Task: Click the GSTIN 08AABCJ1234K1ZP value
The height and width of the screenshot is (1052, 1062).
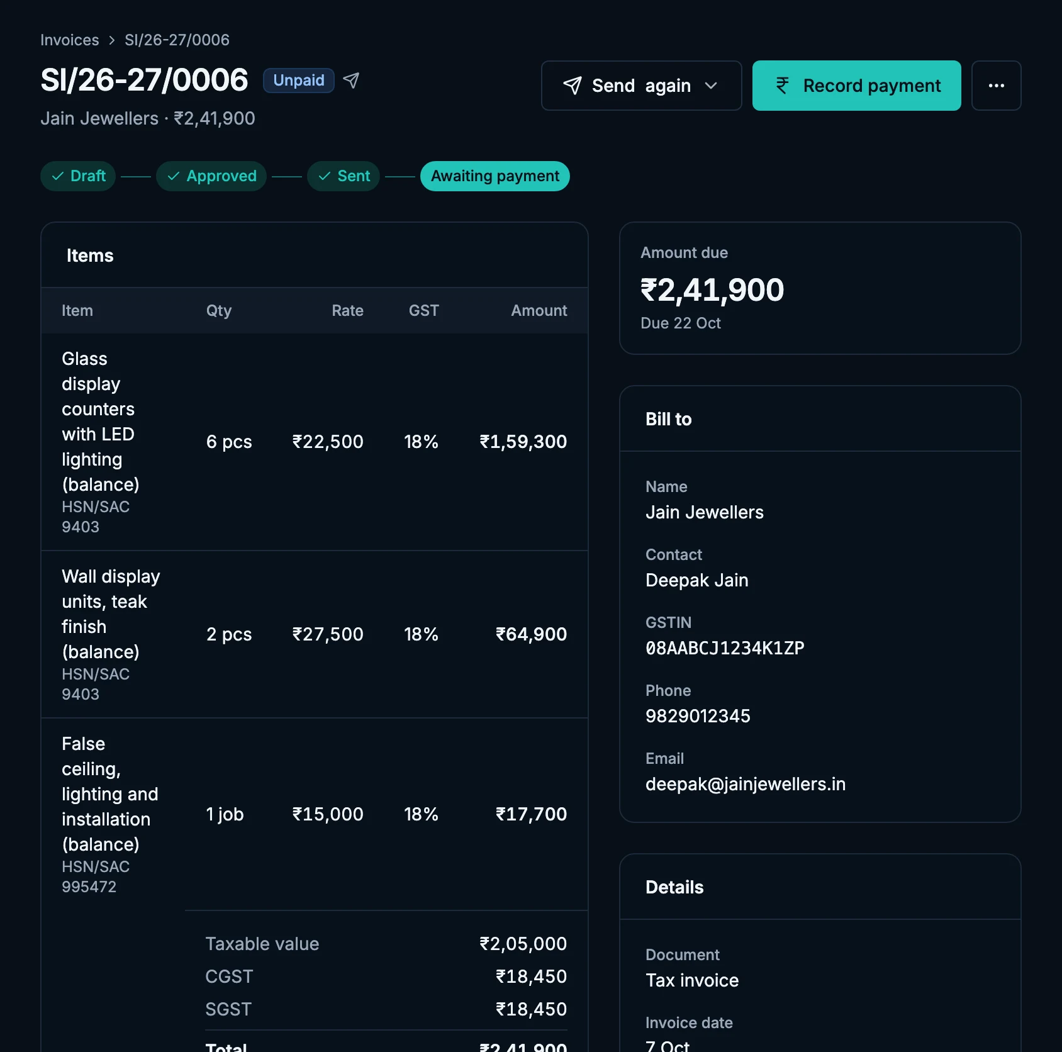Action: pos(725,648)
